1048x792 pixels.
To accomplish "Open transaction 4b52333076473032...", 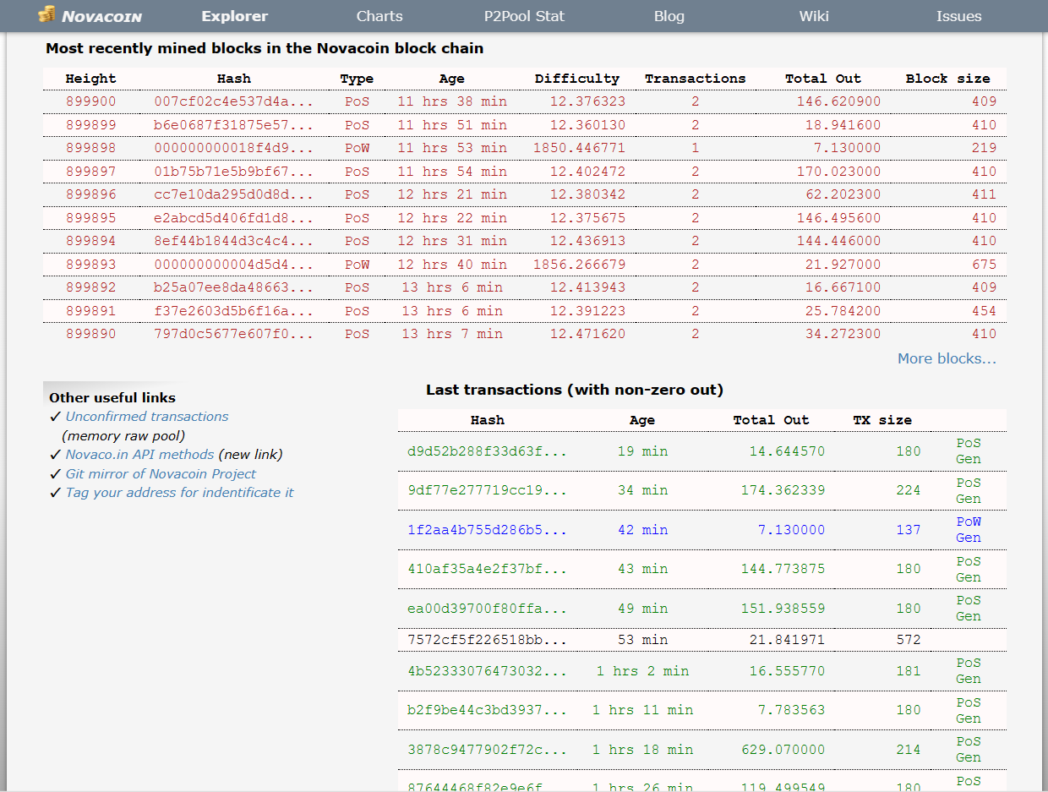I will pyautogui.click(x=487, y=671).
